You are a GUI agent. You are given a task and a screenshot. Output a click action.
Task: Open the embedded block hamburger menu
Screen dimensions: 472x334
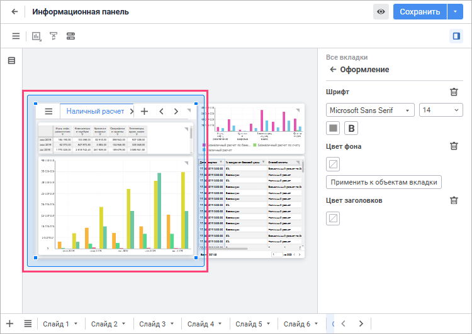point(48,111)
